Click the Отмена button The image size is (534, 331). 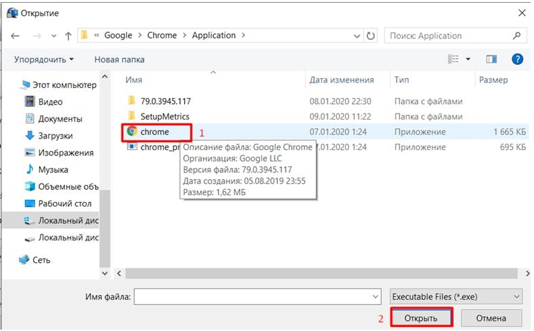tap(491, 318)
